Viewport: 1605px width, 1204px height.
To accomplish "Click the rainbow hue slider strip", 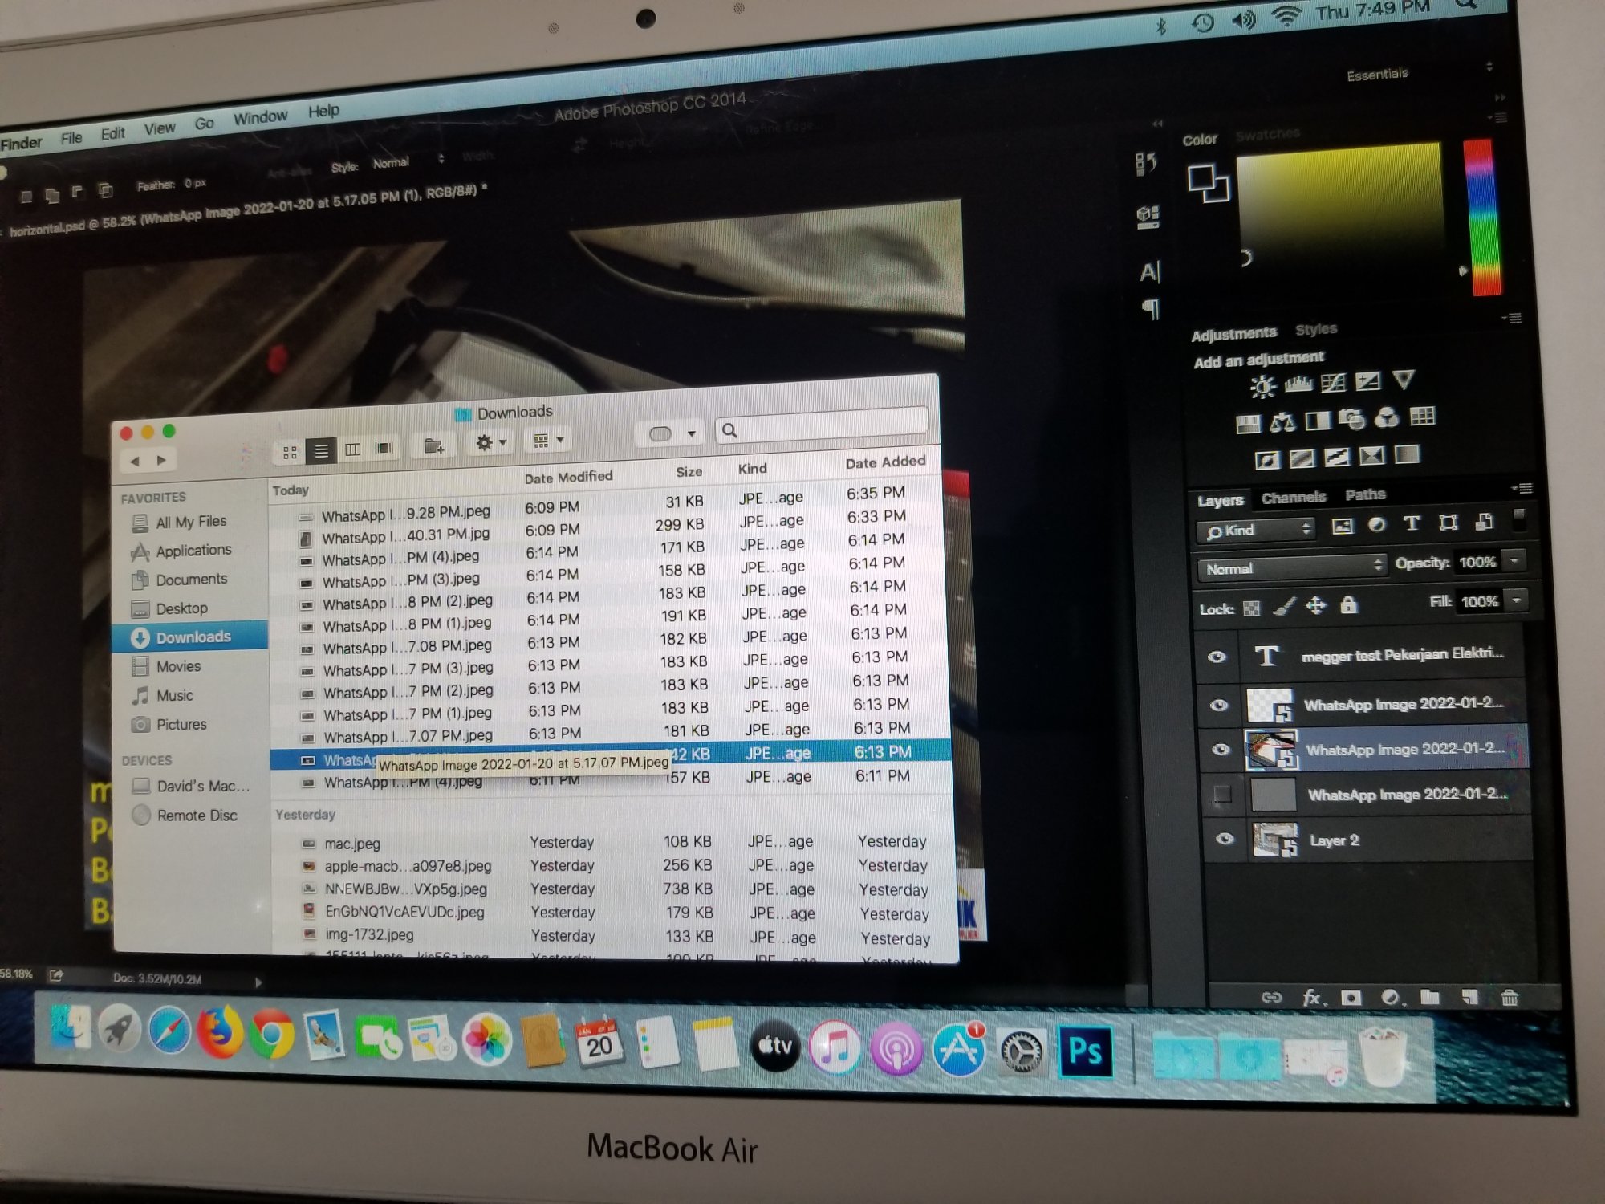I will (x=1481, y=217).
